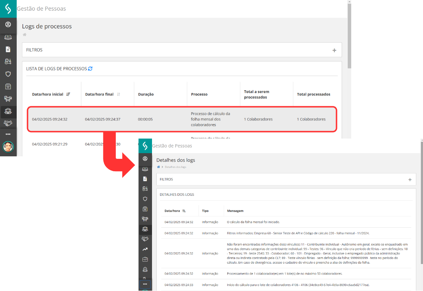Open box icon in Detalhes dos logs sidebar
Viewport: 423px width, 291px height.
145,209
